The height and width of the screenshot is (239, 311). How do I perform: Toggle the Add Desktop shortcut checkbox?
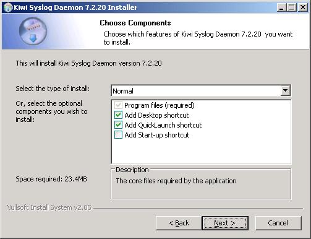coord(118,115)
